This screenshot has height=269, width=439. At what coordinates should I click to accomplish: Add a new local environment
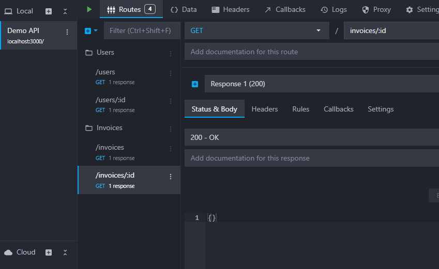coord(49,11)
